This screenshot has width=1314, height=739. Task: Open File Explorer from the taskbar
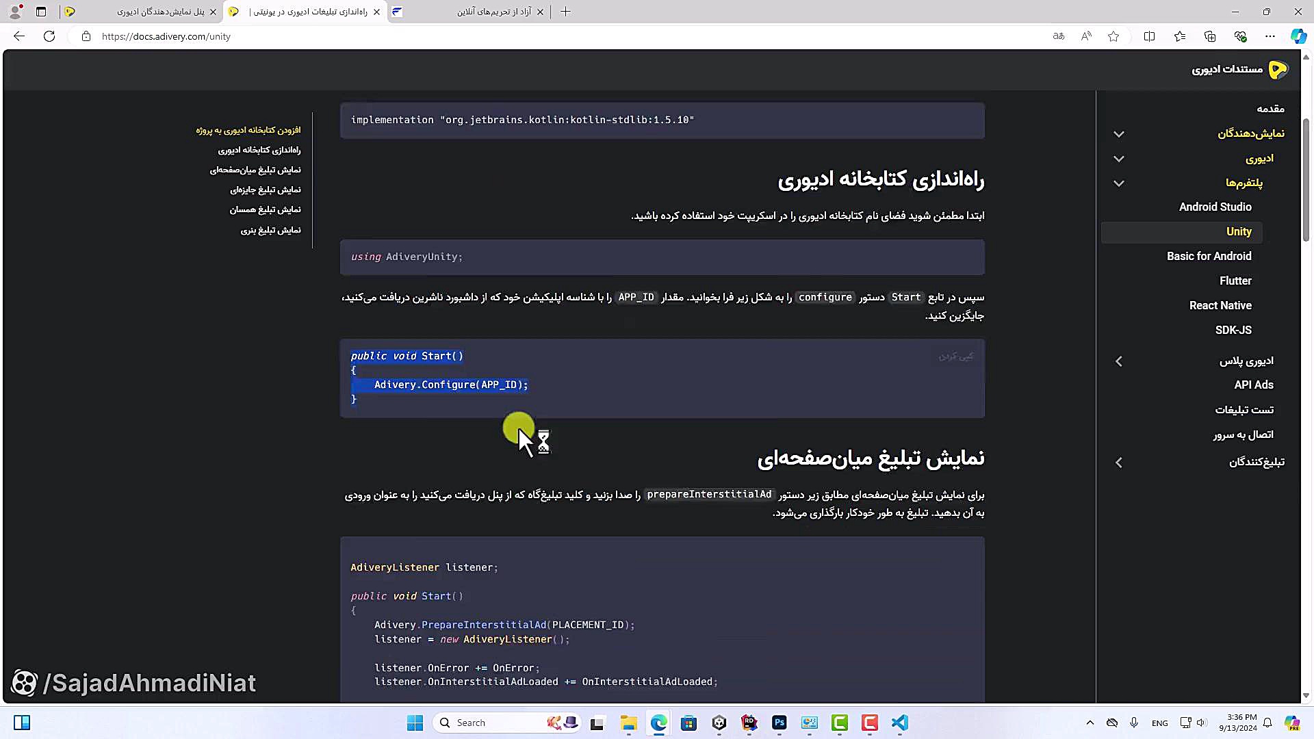click(x=628, y=723)
